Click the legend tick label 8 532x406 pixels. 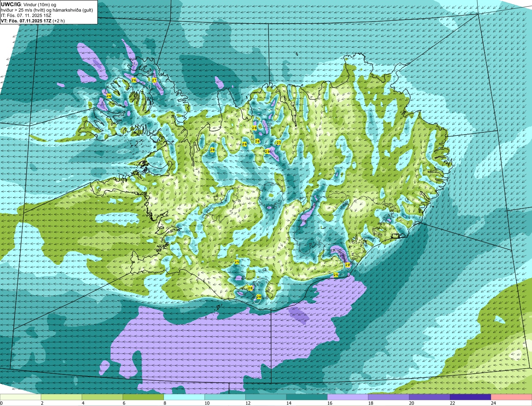pyautogui.click(x=164, y=403)
